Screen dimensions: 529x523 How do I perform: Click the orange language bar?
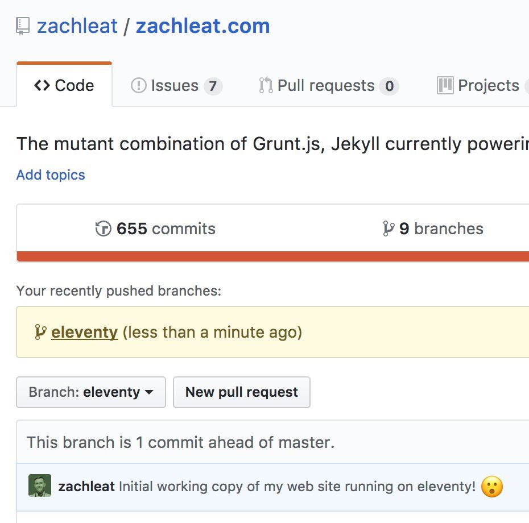[x=273, y=256]
